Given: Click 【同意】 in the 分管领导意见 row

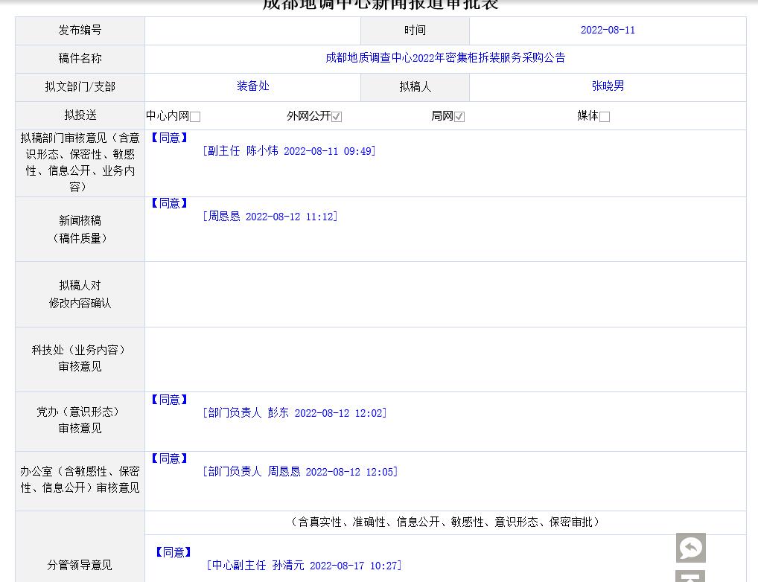Looking at the screenshot, I should 173,552.
